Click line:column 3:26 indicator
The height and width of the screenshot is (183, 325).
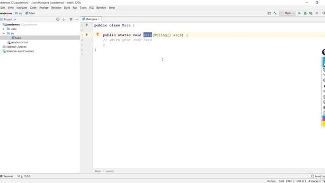[281, 181]
